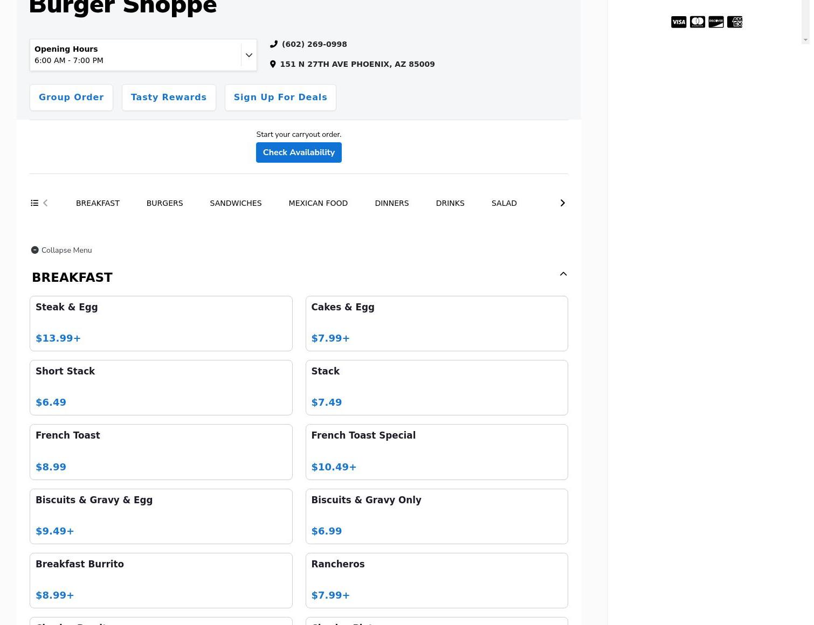This screenshot has height=625, width=814.
Task: Click the Group Order button
Action: [x=71, y=98]
